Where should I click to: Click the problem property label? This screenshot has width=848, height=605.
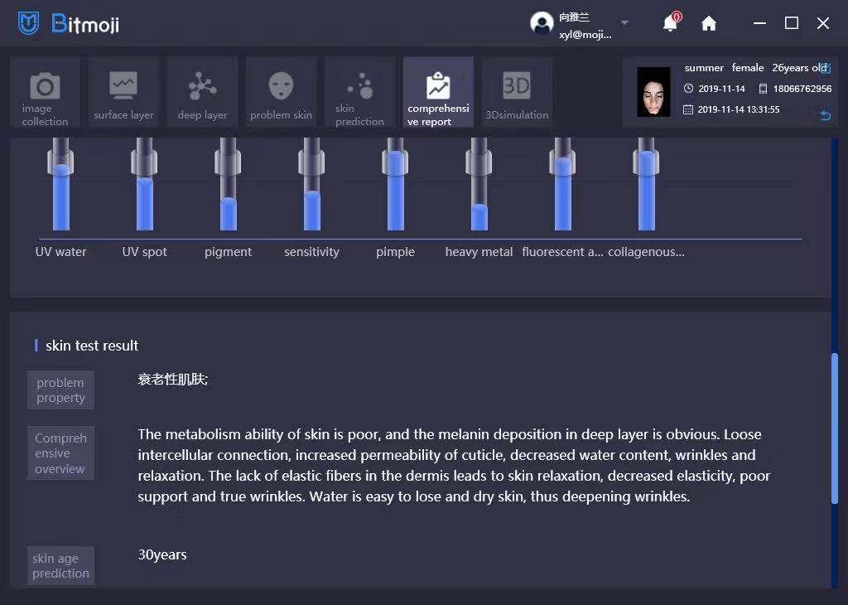tap(60, 390)
